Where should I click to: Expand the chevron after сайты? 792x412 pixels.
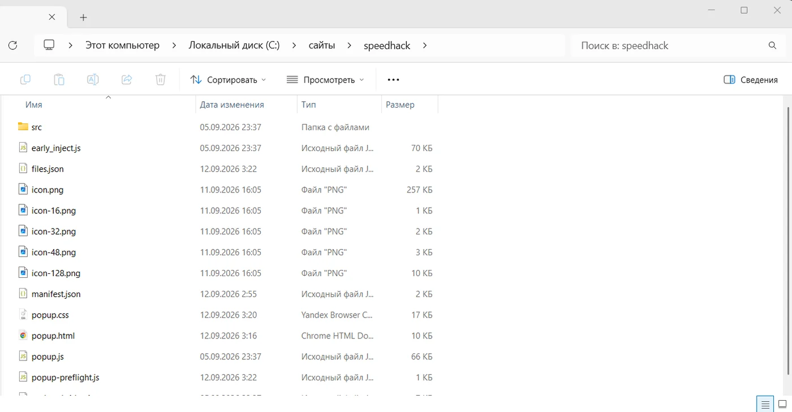(x=350, y=45)
